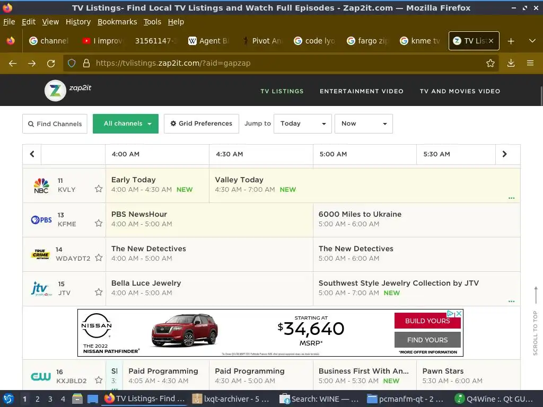
Task: Click the ellipsis in the JTV row
Action: [x=511, y=302]
